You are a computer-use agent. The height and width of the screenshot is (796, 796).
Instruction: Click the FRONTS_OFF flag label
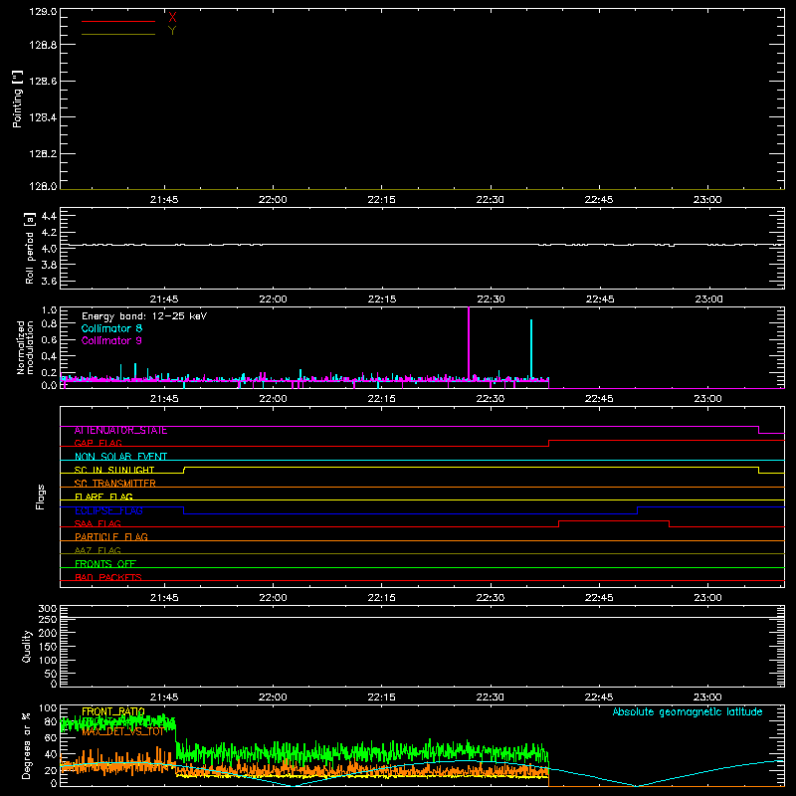105,564
